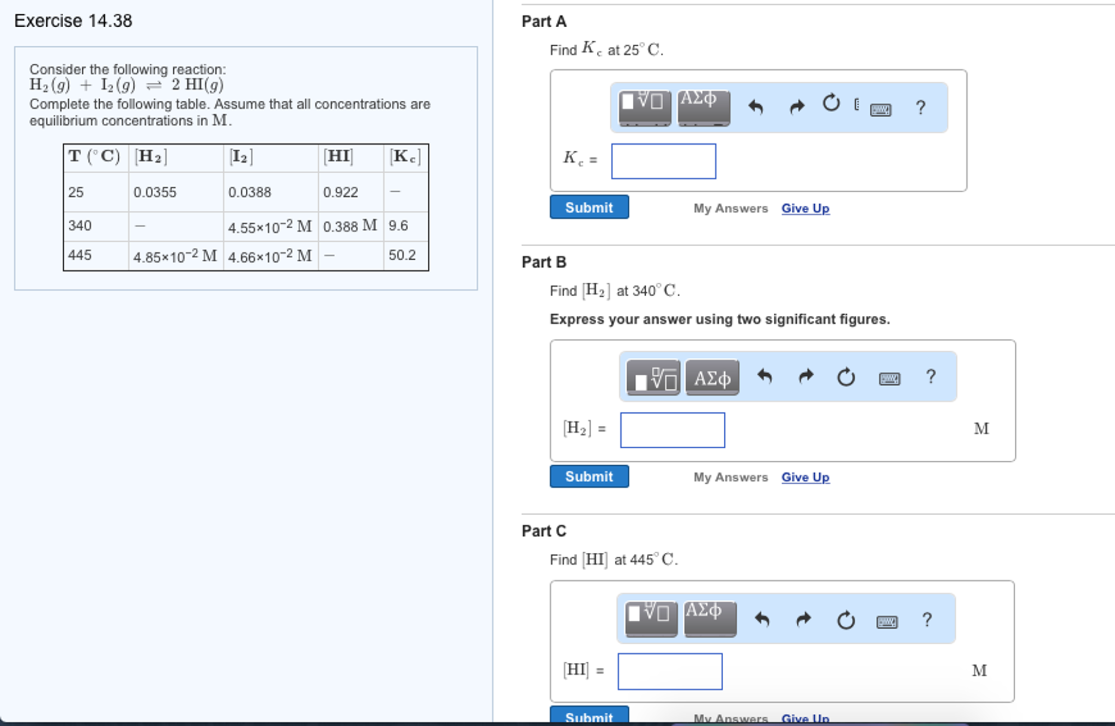Open Give Up for Part A
The width and height of the screenshot is (1115, 726).
click(x=805, y=208)
